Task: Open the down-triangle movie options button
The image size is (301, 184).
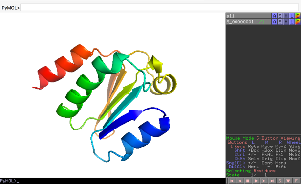Action: (288, 181)
